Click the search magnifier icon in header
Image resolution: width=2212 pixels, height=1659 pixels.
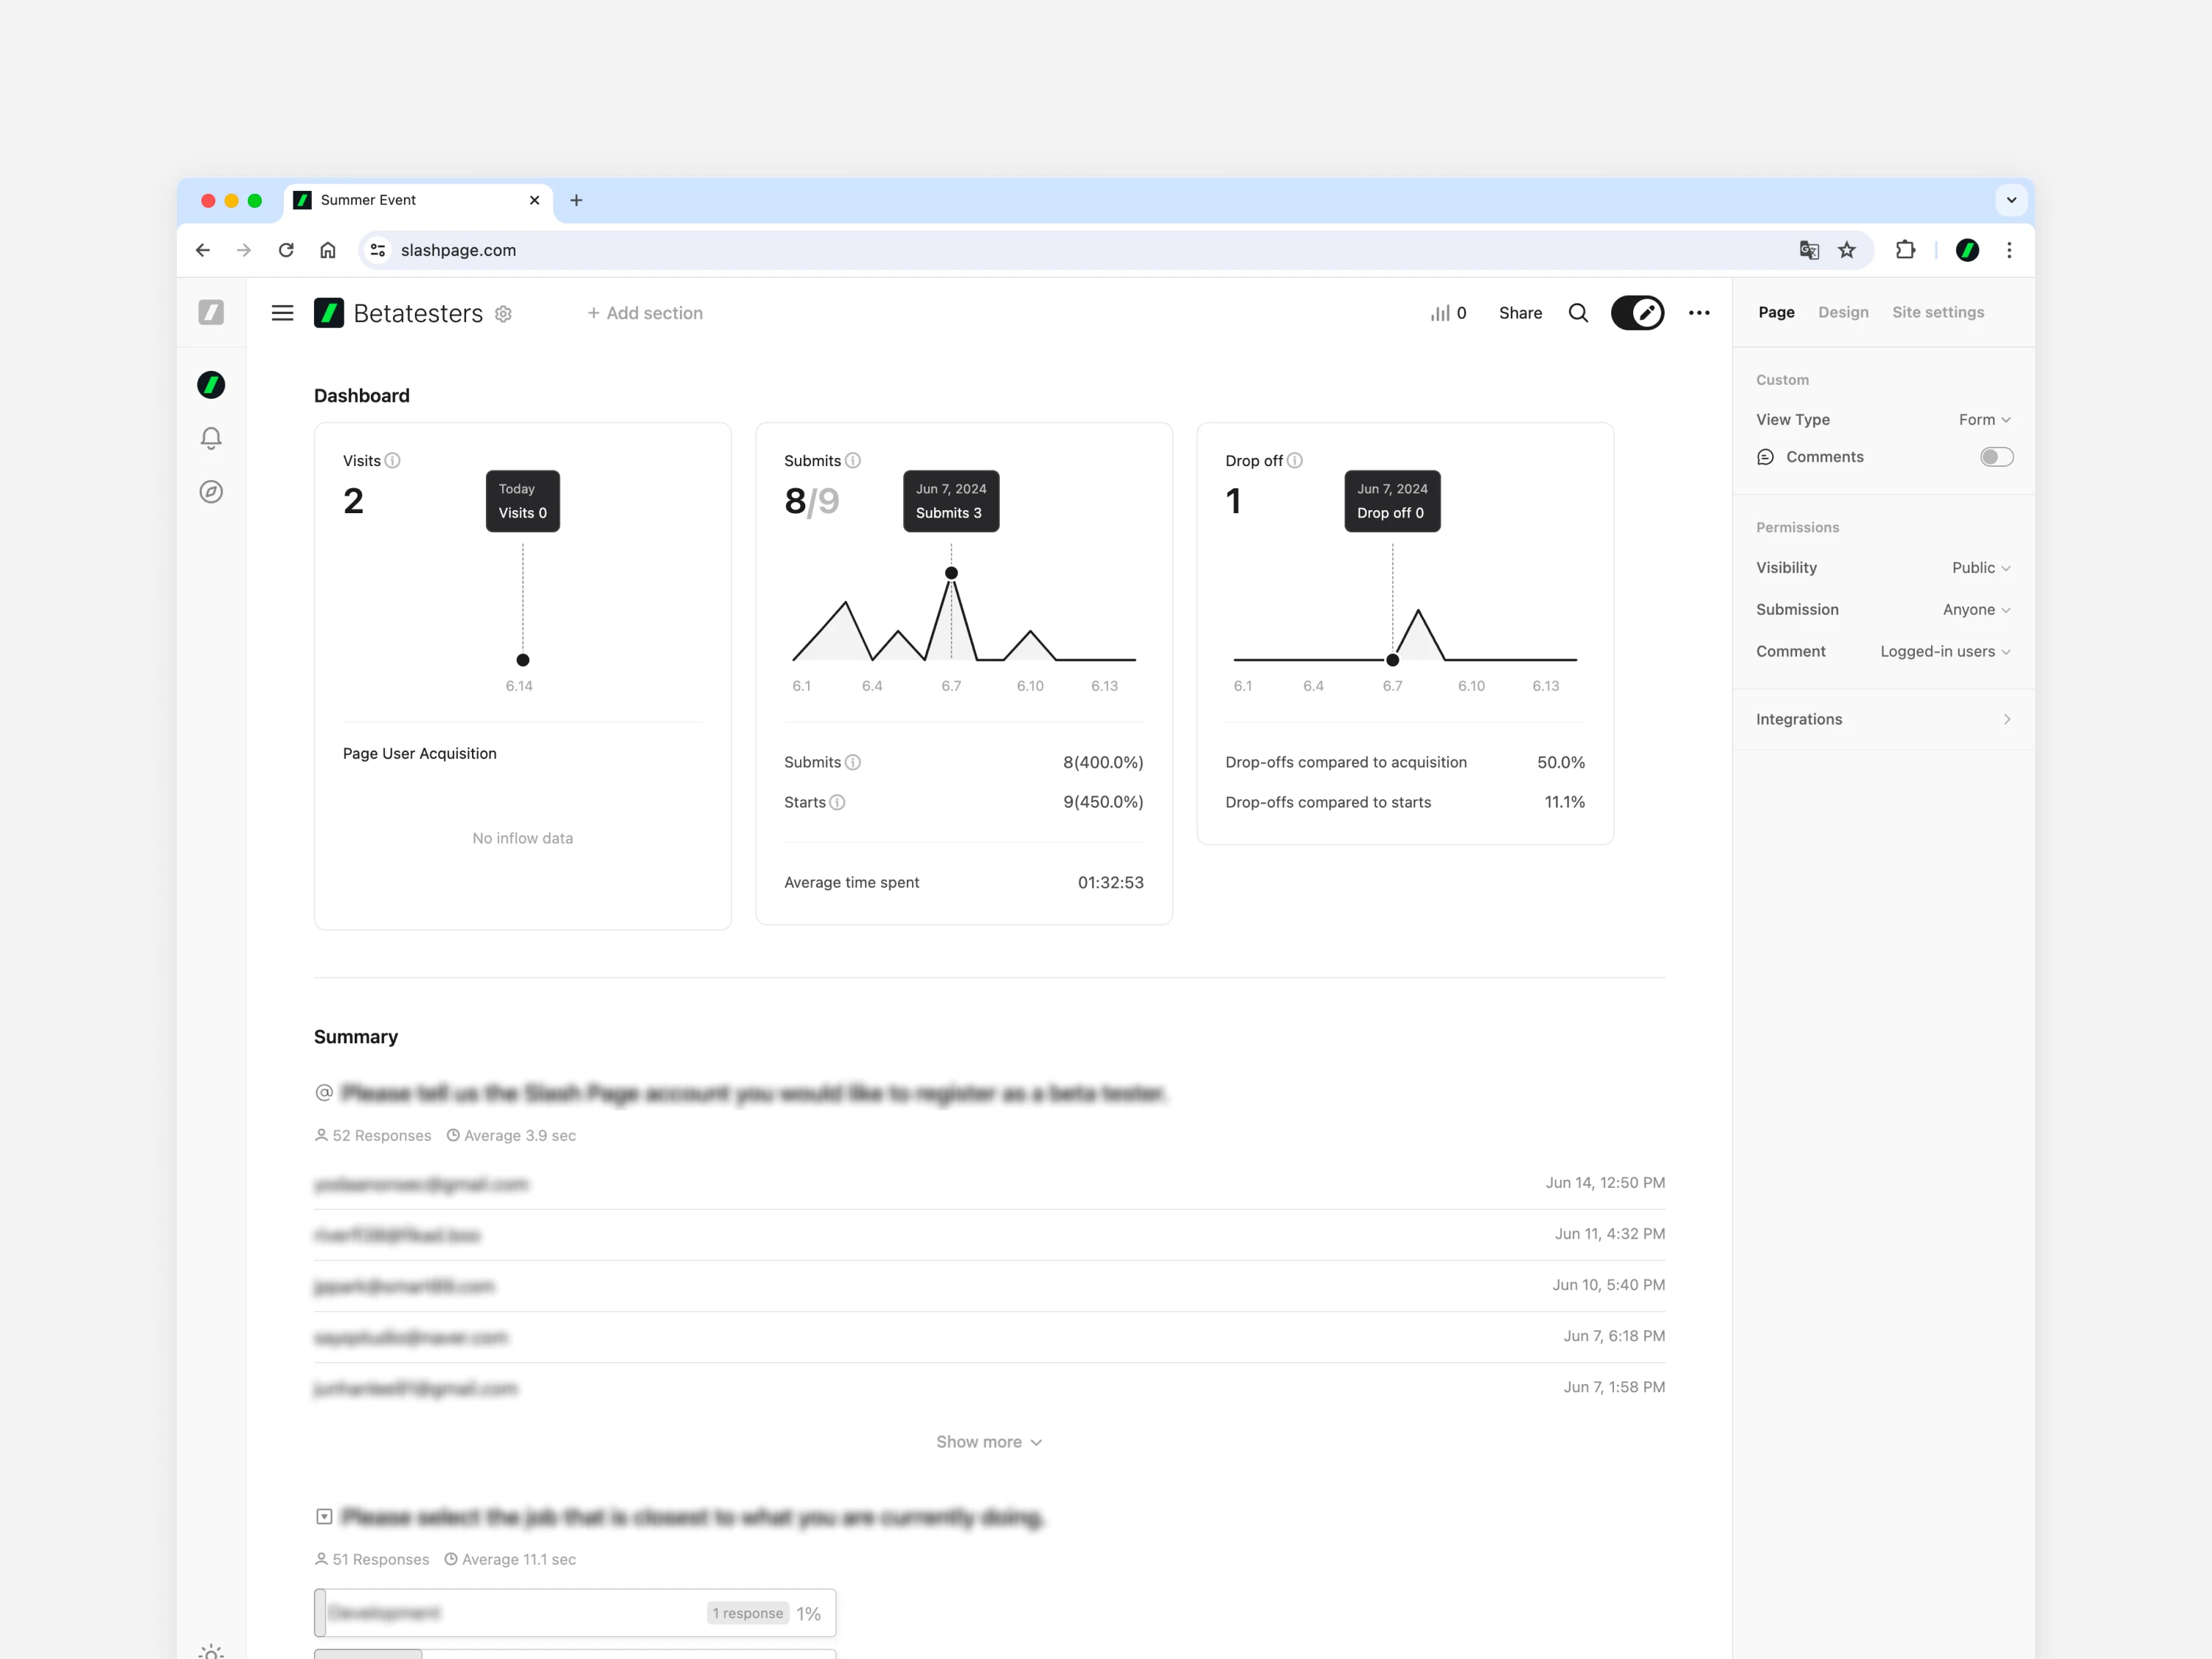tap(1578, 313)
